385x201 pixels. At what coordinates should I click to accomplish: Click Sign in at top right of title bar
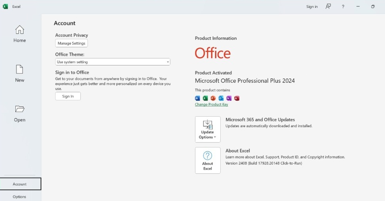[312, 7]
